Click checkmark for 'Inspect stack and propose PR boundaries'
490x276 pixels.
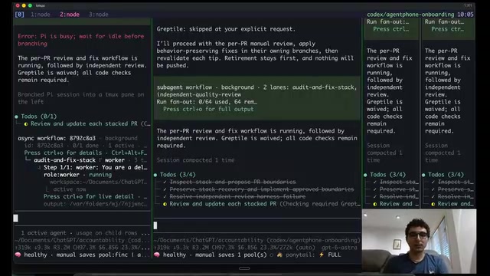[165, 182]
